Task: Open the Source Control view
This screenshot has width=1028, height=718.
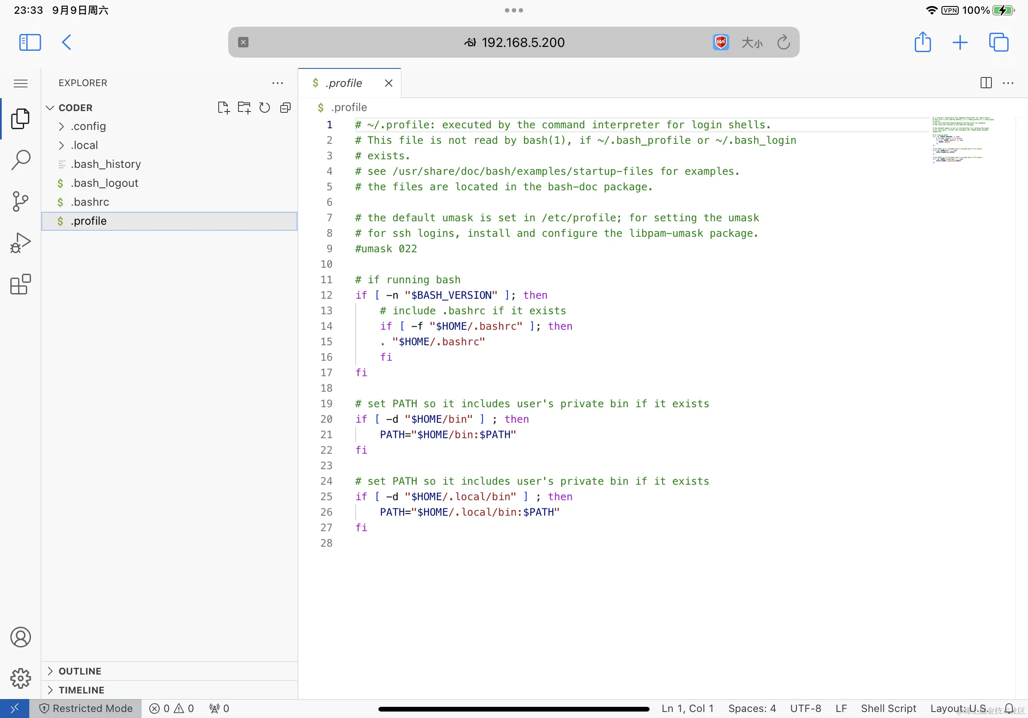Action: point(21,201)
